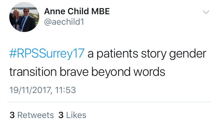The image size is (218, 125).
Task: Click the text "a patients story gender"
Action: [147, 54]
